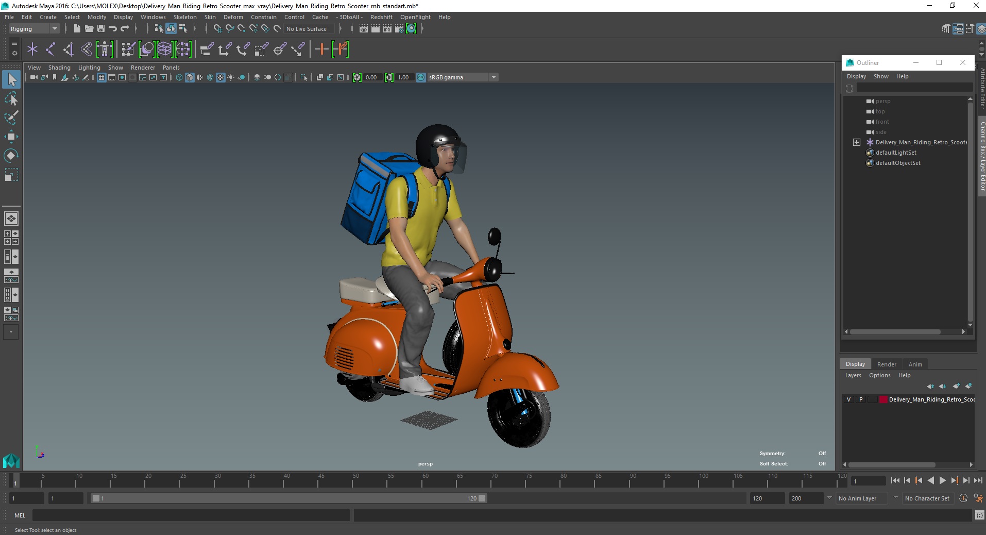The height and width of the screenshot is (535, 986).
Task: Click the MEL command language selector
Action: tap(20, 515)
